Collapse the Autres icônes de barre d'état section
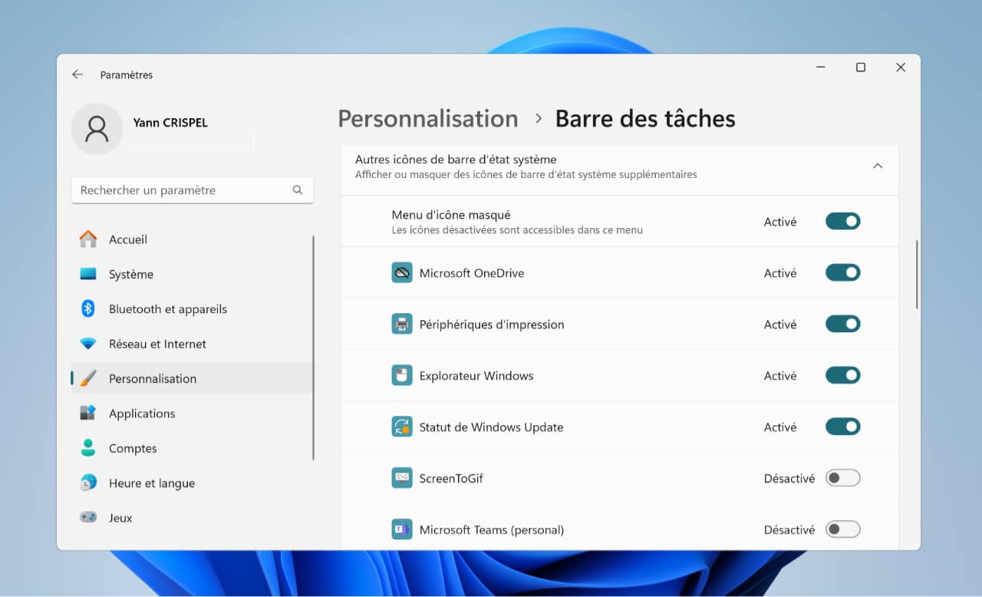982x597 pixels. [878, 165]
